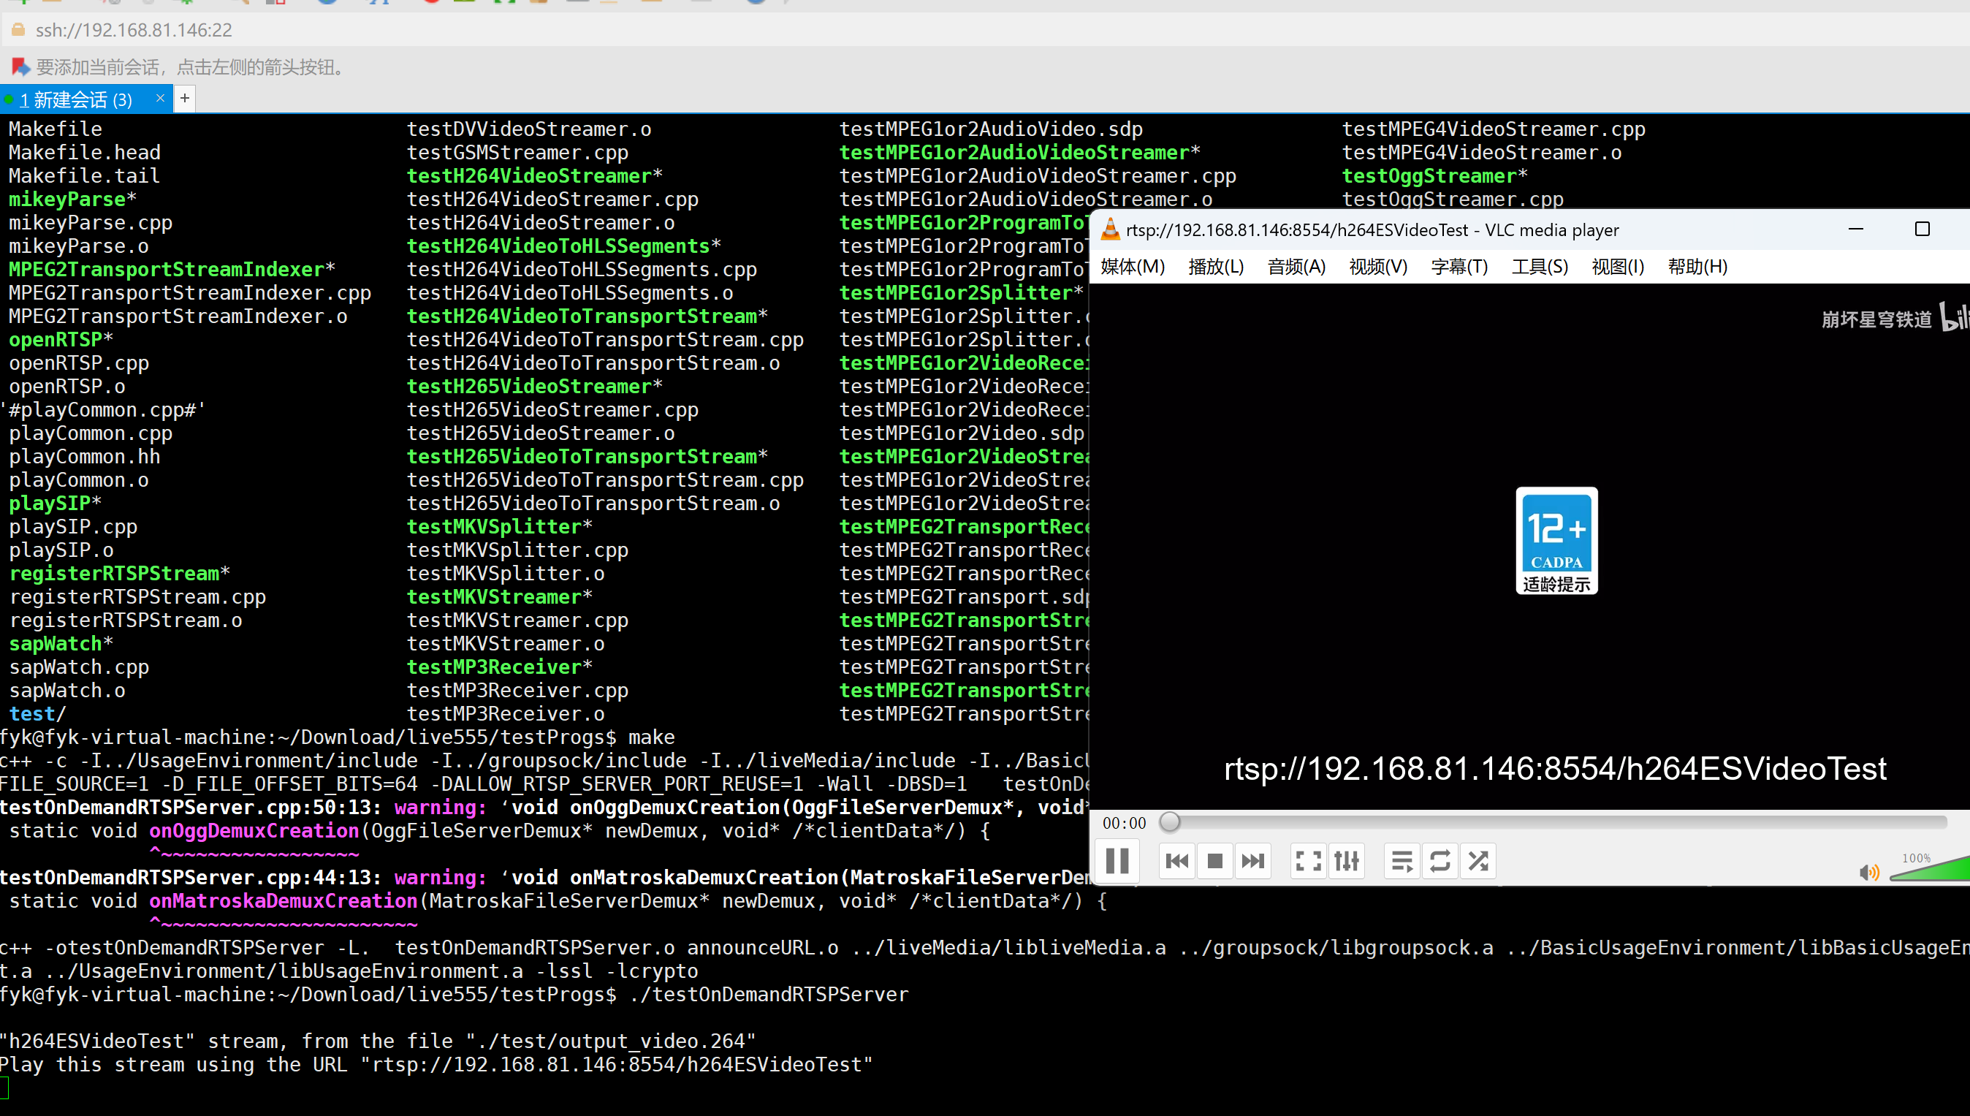Show the VLC playlist
Image resolution: width=1970 pixels, height=1116 pixels.
point(1402,861)
